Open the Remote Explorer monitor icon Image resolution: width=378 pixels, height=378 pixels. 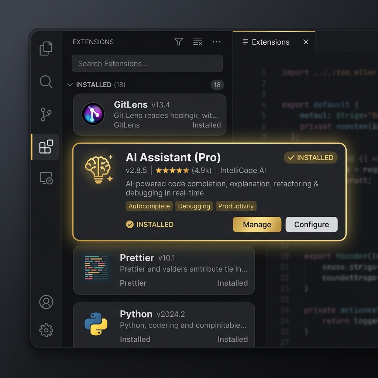pyautogui.click(x=46, y=178)
